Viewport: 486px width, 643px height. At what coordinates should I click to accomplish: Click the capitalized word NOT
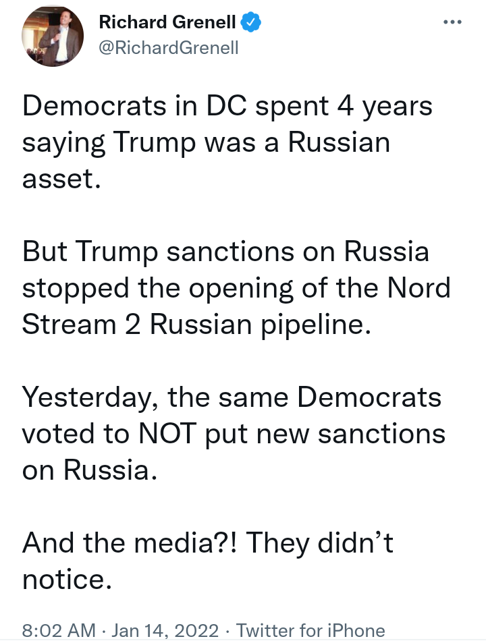tap(167, 433)
